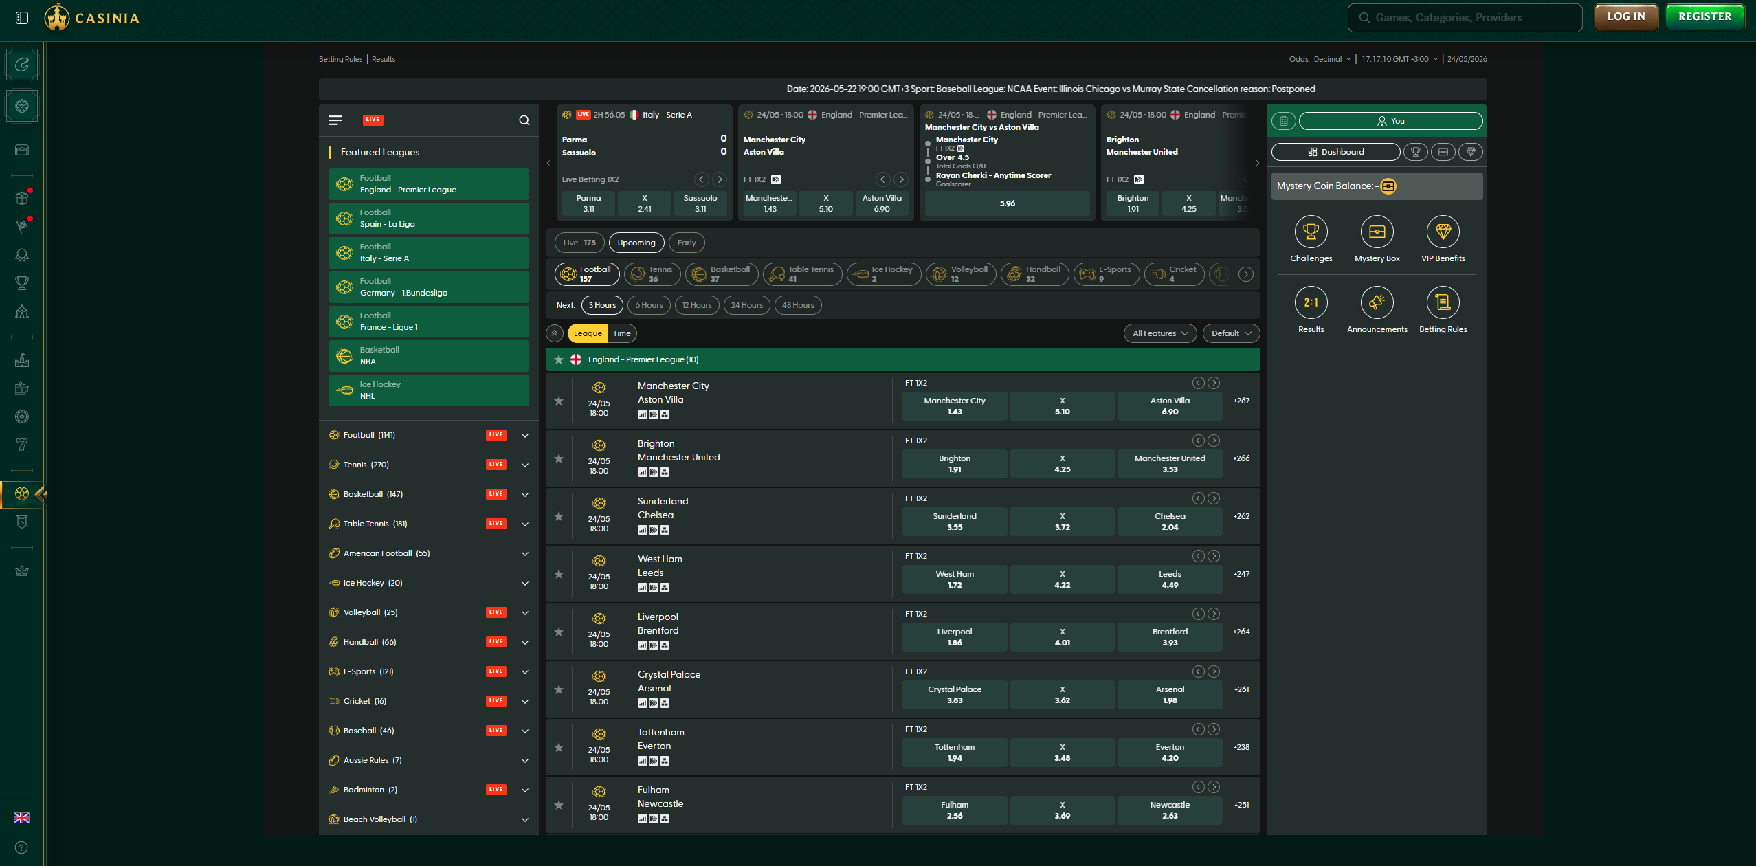This screenshot has height=866, width=1756.
Task: Click next-market arrow on Brighton match row
Action: tap(1214, 441)
